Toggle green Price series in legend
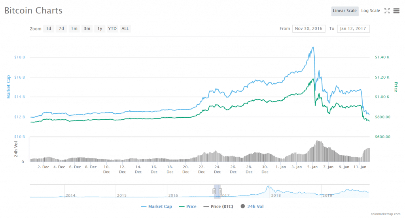 click(188, 207)
